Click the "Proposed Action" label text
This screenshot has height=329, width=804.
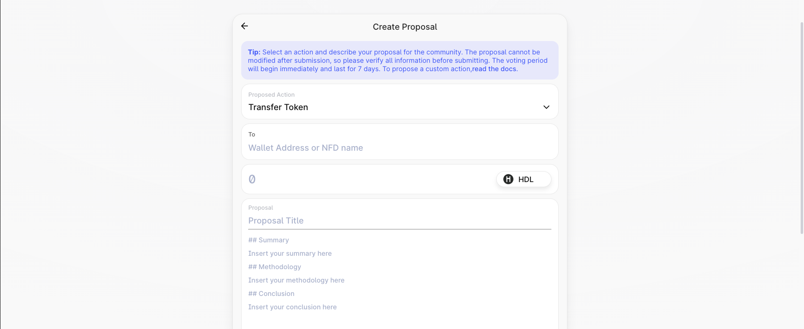pos(271,95)
